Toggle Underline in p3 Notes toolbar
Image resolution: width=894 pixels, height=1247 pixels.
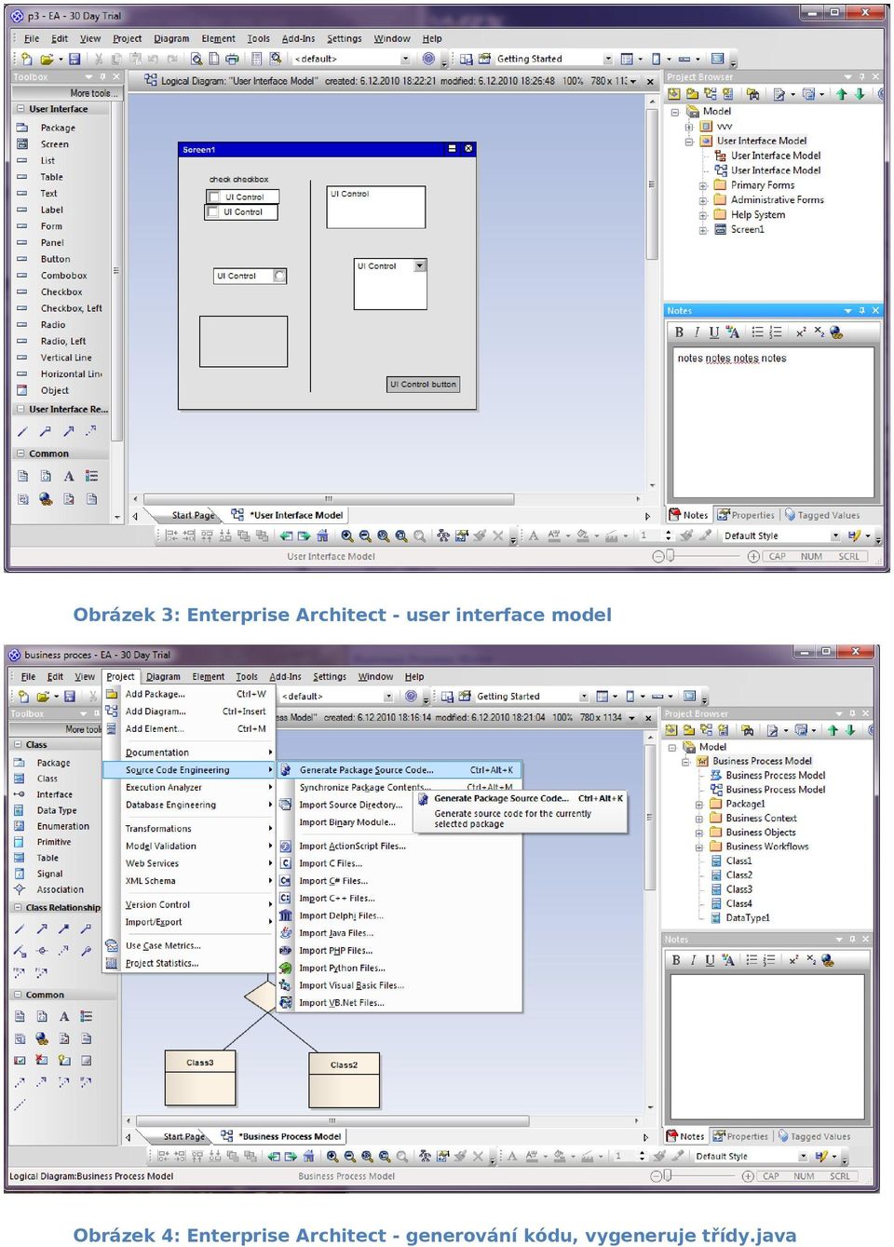[713, 332]
